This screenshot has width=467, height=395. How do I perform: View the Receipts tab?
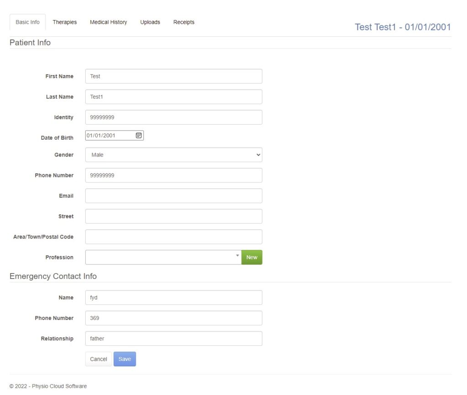(184, 22)
